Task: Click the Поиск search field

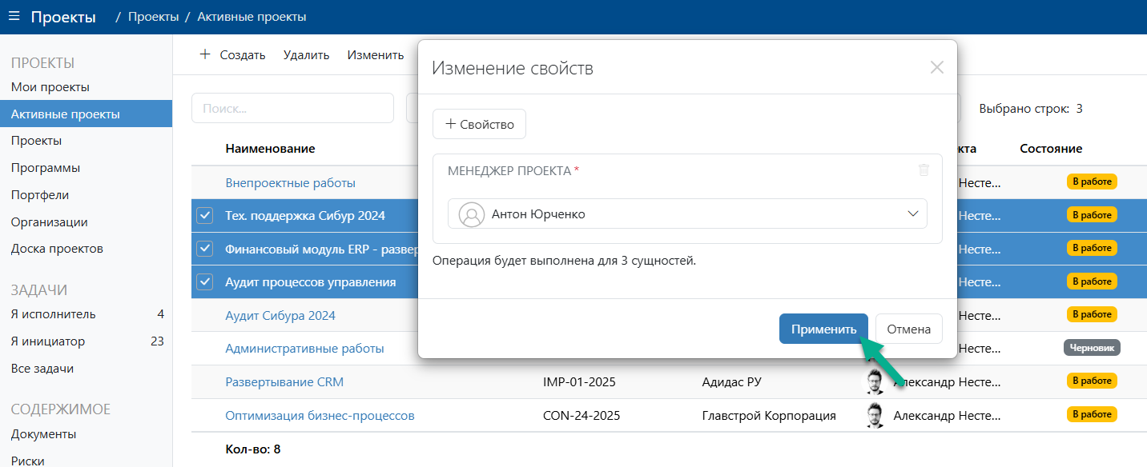Action: pyautogui.click(x=292, y=107)
